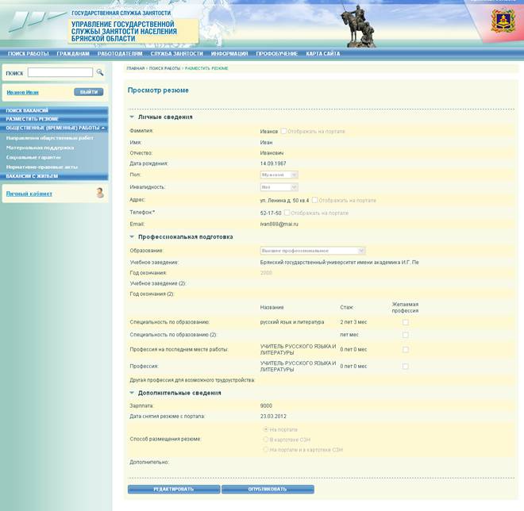524x511 pixels.
Task: Toggle surname Отображать на портале checkbox
Action: tap(284, 131)
